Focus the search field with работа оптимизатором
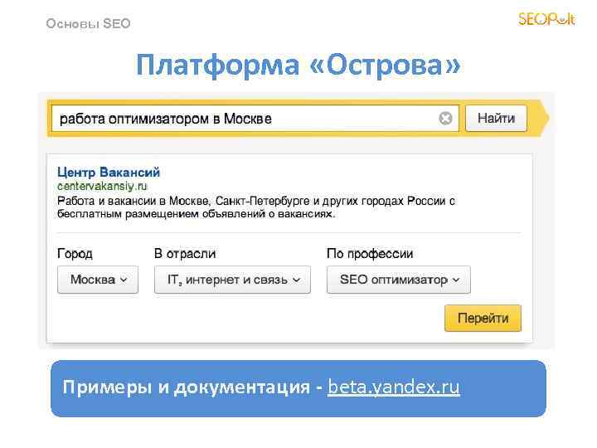This screenshot has height=448, width=597. (x=255, y=119)
